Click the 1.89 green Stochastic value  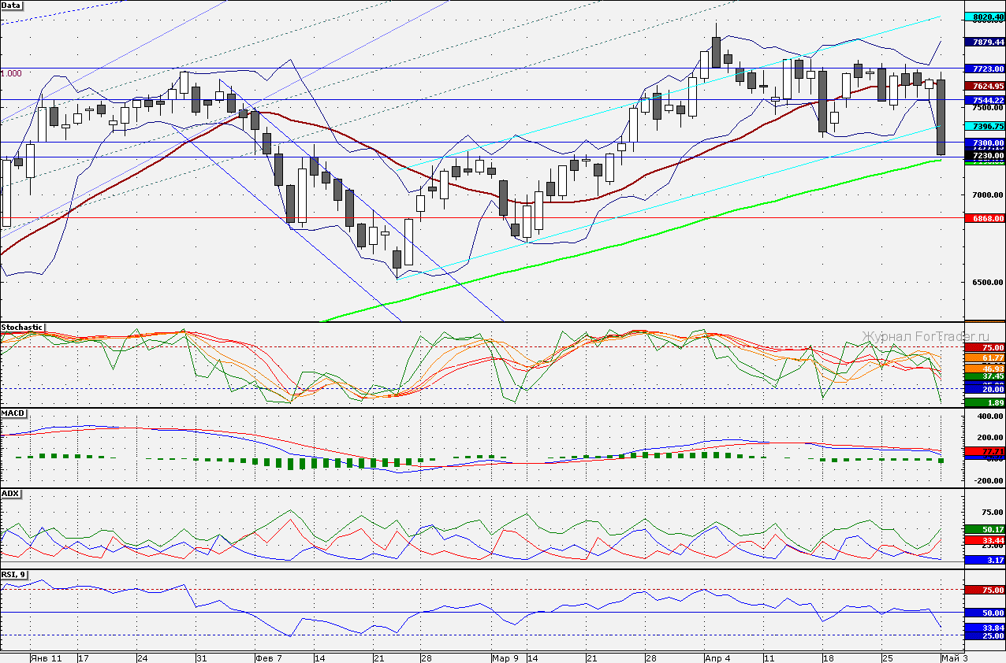[985, 402]
